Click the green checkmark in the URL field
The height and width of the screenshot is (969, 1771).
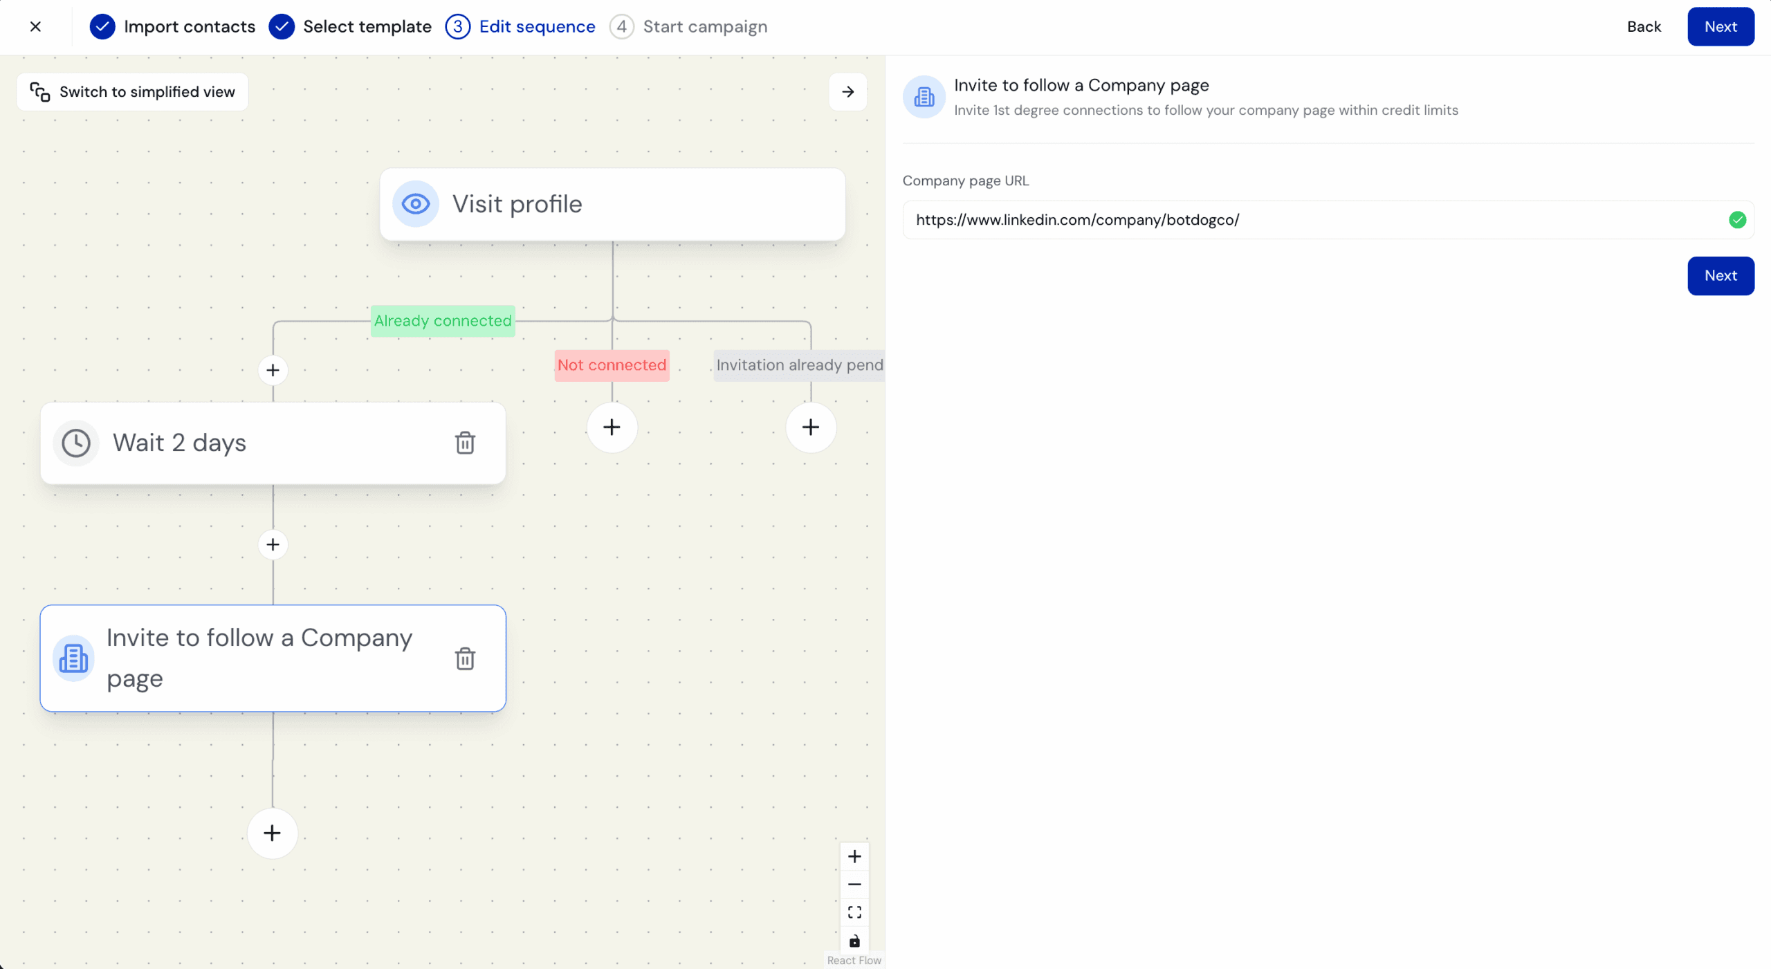[1738, 219]
